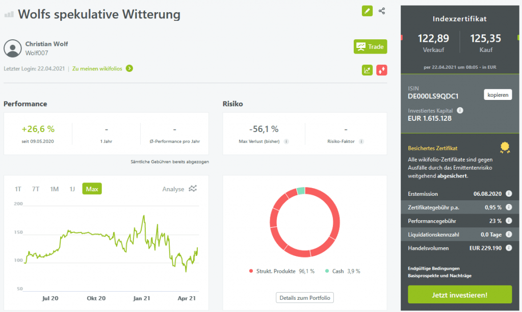This screenshot has width=522, height=312.
Task: Select the Max chart range
Action: pos(92,189)
